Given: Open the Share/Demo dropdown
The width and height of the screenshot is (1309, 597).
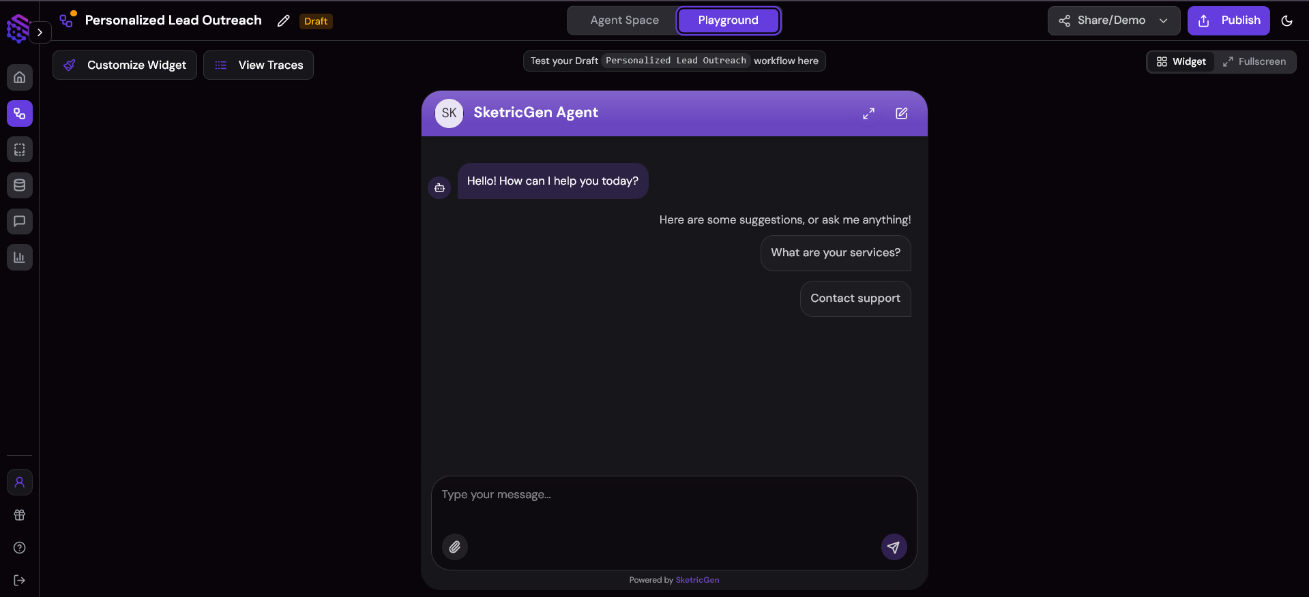Looking at the screenshot, I should click(1113, 20).
